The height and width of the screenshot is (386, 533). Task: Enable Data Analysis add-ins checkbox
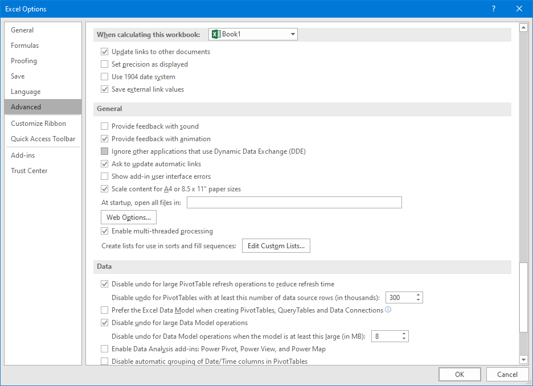[104, 349]
